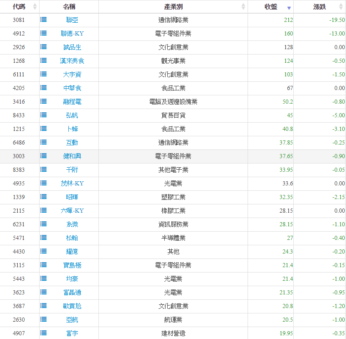Open the 卜蜂 stock link
Screen dimensions: 346x339
pyautogui.click(x=72, y=129)
